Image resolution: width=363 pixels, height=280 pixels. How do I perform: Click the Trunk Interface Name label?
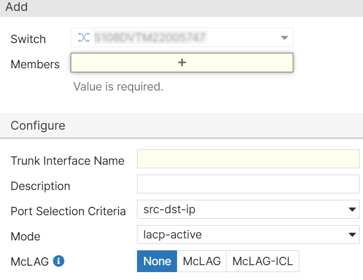[67, 161]
